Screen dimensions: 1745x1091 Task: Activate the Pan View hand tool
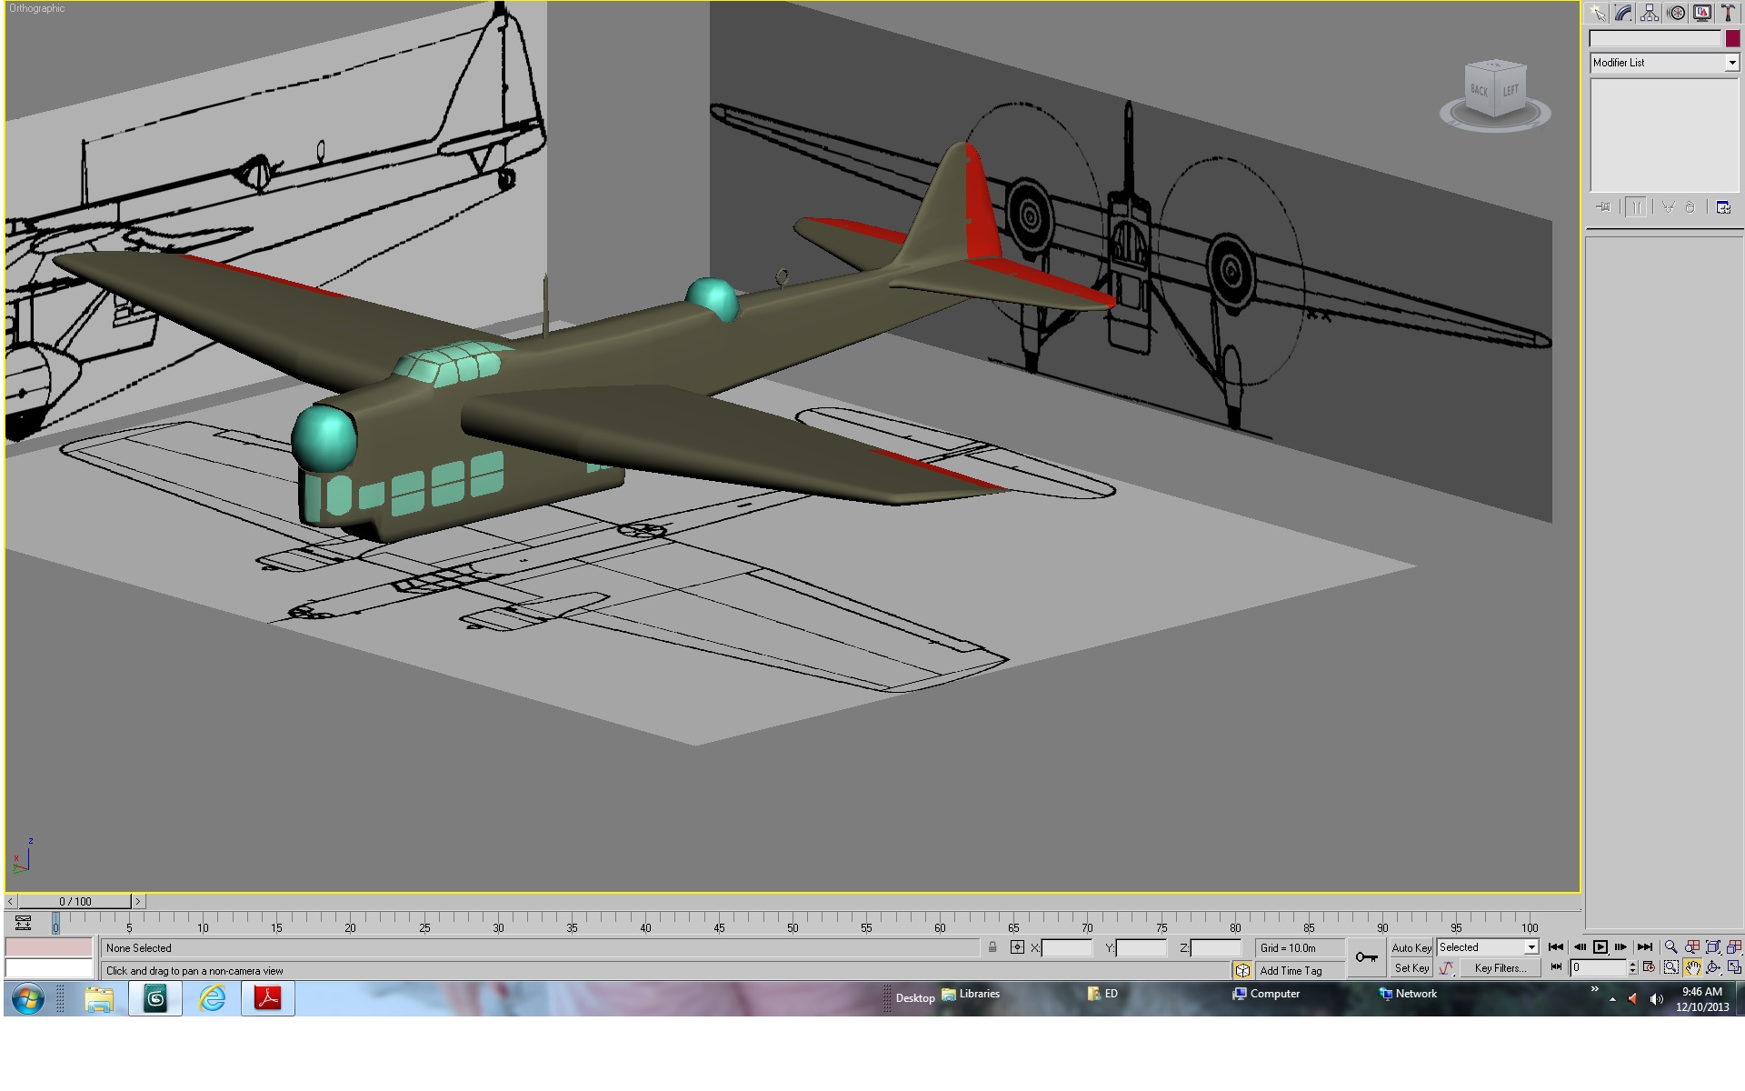(1692, 968)
